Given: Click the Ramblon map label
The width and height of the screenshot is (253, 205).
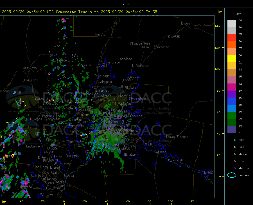Looking at the screenshot, I should [x=101, y=34].
